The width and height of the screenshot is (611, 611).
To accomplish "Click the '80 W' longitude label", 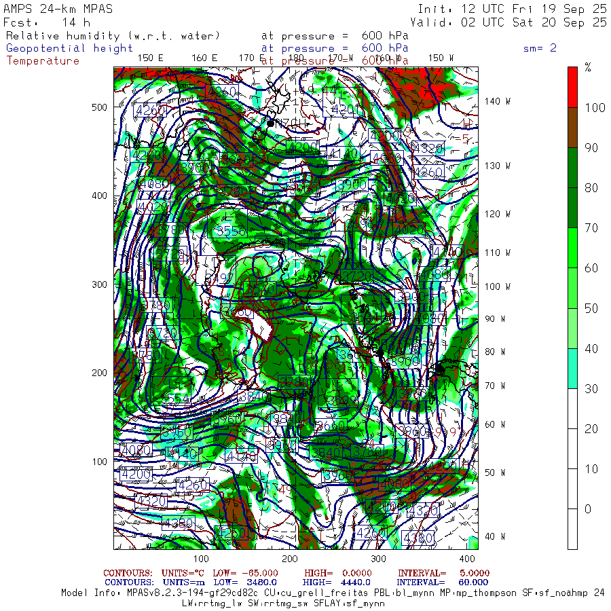I will click(495, 352).
